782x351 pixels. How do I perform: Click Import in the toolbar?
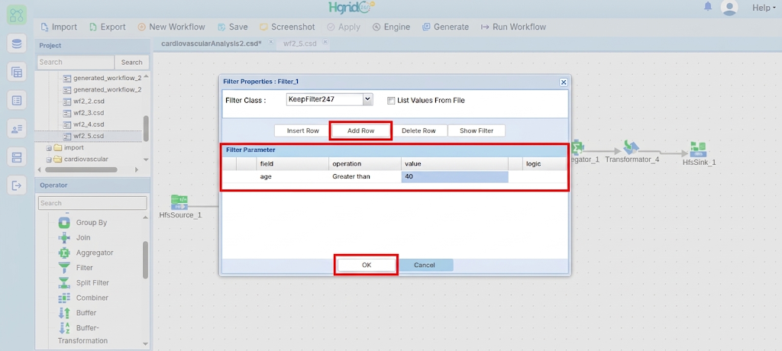point(59,27)
